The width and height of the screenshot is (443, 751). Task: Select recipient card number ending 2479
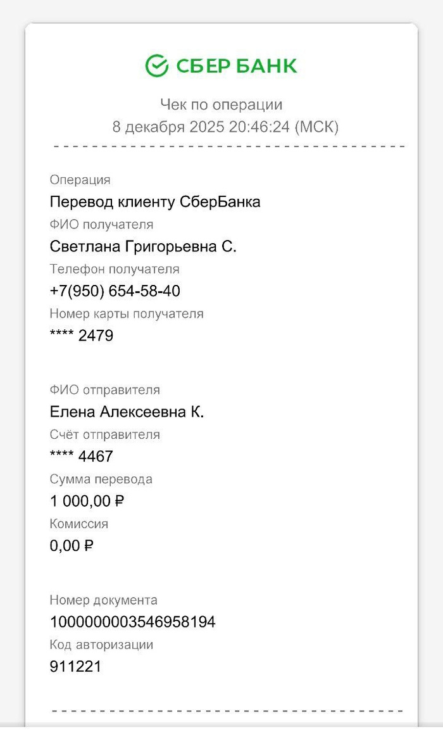coord(82,336)
